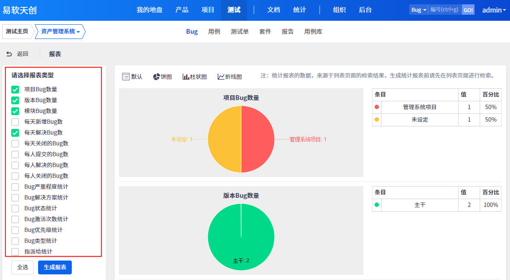Click the GO! search button
The height and width of the screenshot is (280, 510).
pos(468,10)
